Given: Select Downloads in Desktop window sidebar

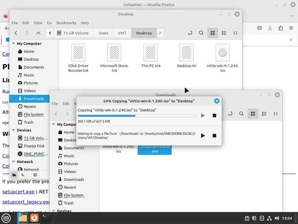Looking at the screenshot, I should (29, 99).
